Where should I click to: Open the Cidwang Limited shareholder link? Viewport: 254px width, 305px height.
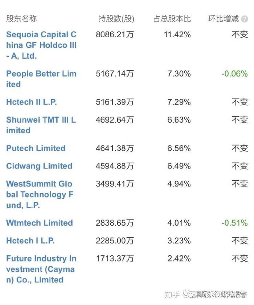(x=39, y=166)
